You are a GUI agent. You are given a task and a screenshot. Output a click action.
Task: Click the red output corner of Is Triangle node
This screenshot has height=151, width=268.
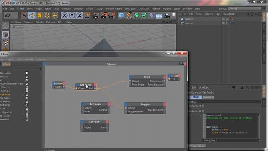109,104
